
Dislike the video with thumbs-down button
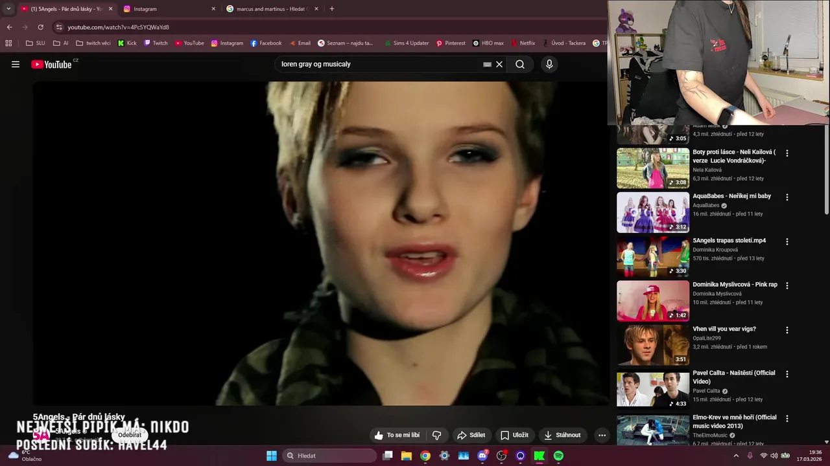coord(437,435)
